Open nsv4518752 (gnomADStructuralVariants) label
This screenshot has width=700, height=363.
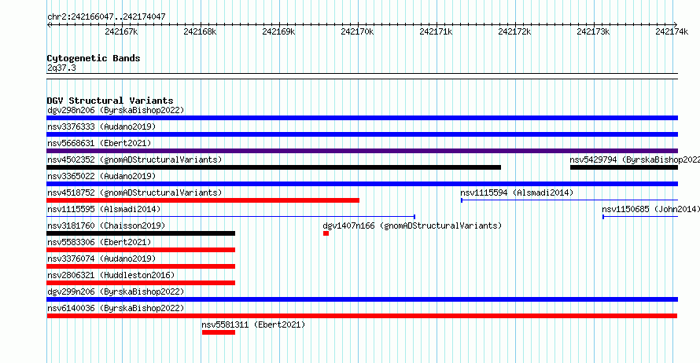point(134,192)
